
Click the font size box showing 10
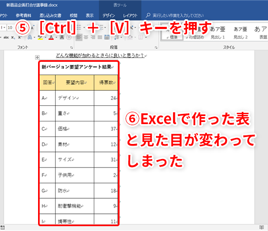point(10,27)
